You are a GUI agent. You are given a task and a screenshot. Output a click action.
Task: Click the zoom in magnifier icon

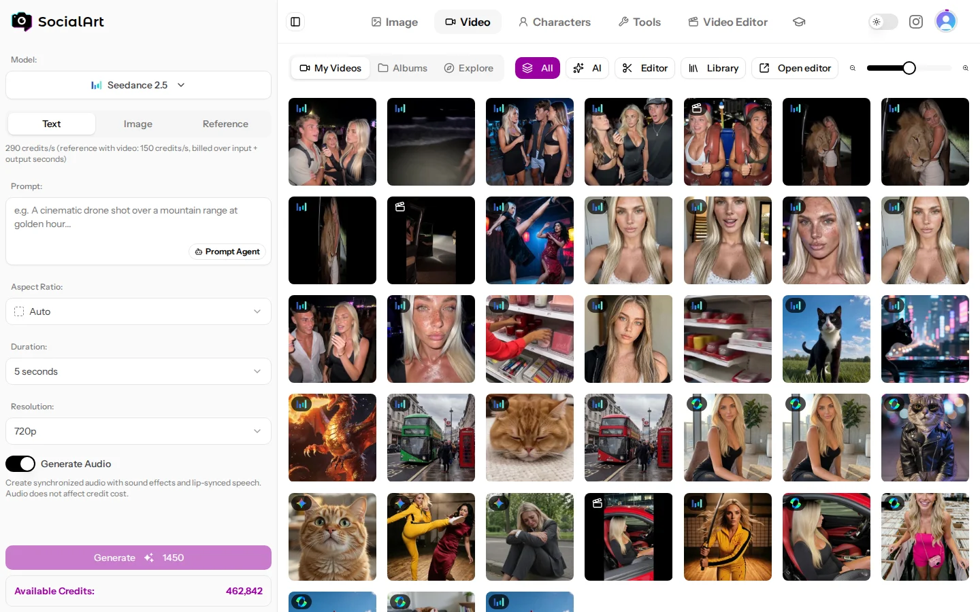965,68
